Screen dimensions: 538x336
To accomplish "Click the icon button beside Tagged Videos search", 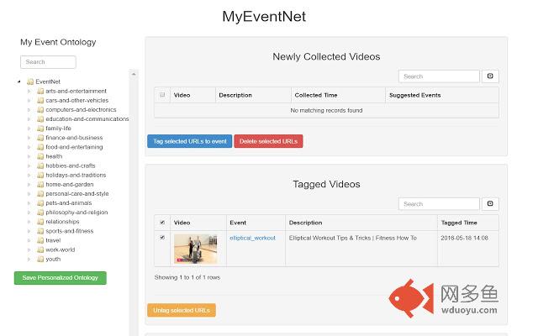I will pyautogui.click(x=490, y=203).
